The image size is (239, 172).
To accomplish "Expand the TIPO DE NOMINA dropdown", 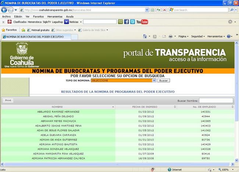I will point(154,80).
